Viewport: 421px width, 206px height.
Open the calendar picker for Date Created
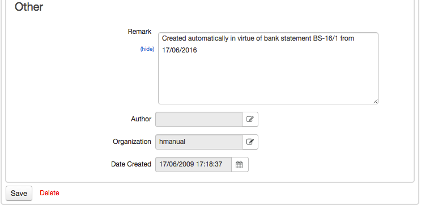(x=240, y=165)
